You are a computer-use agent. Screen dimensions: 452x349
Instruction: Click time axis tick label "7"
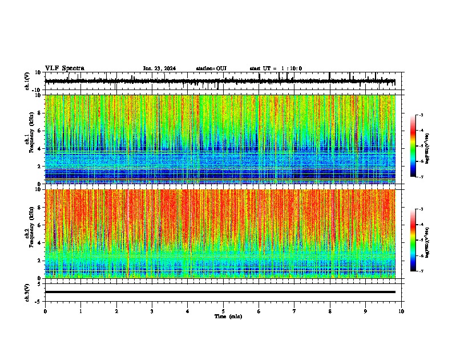pos(294,311)
